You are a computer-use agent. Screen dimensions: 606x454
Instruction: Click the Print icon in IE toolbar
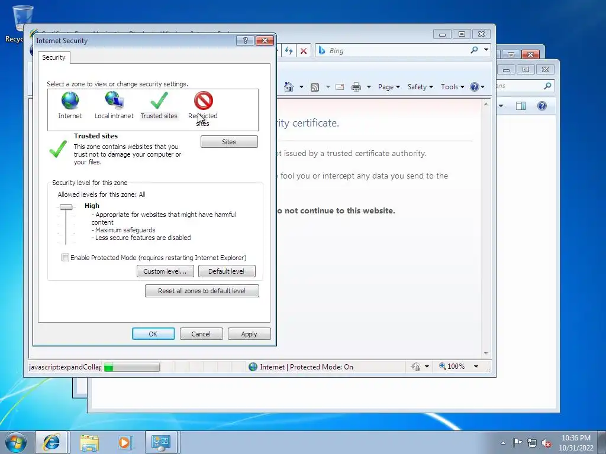[356, 87]
